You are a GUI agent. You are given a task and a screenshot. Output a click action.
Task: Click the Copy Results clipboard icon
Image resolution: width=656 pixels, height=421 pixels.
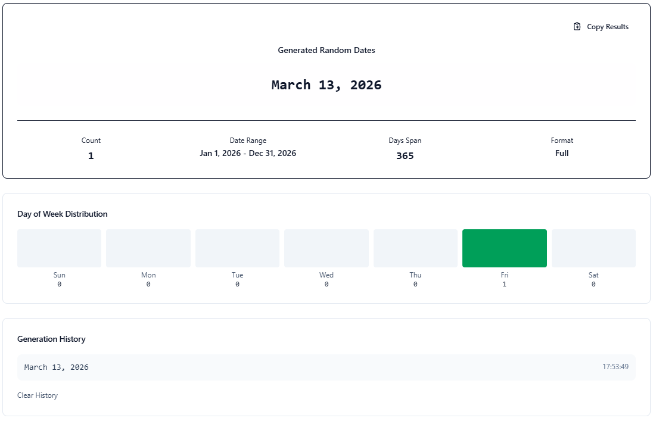[x=576, y=26]
